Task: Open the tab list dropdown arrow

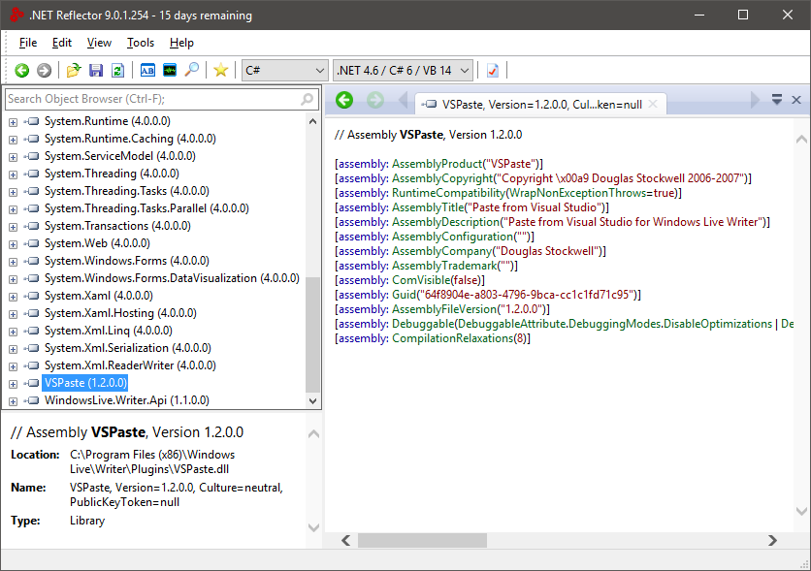Action: point(777,99)
